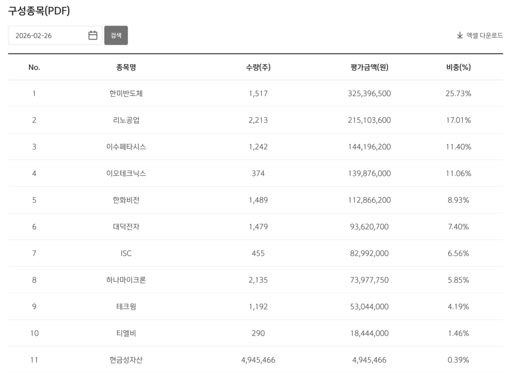The width and height of the screenshot is (505, 373).
Task: Click the ISC stock name
Action: coord(126,253)
